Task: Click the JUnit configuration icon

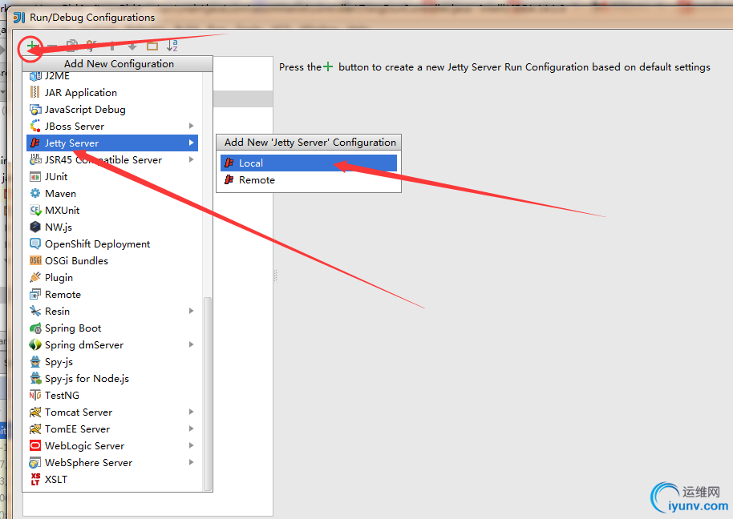Action: [x=35, y=176]
